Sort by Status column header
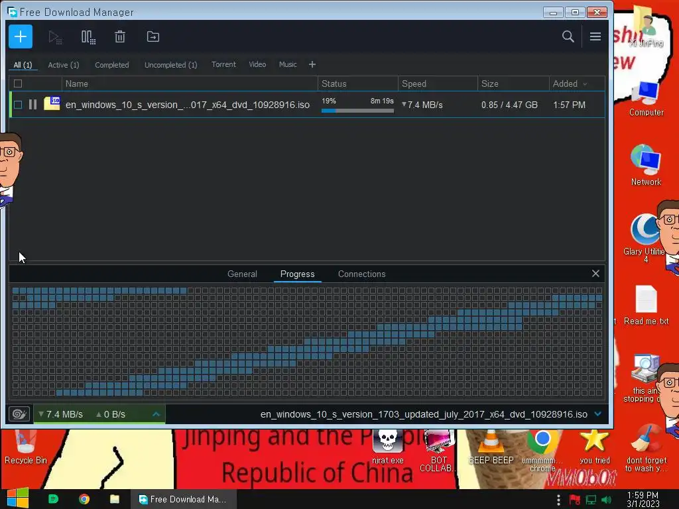Viewport: 679px width, 509px height. tap(334, 84)
